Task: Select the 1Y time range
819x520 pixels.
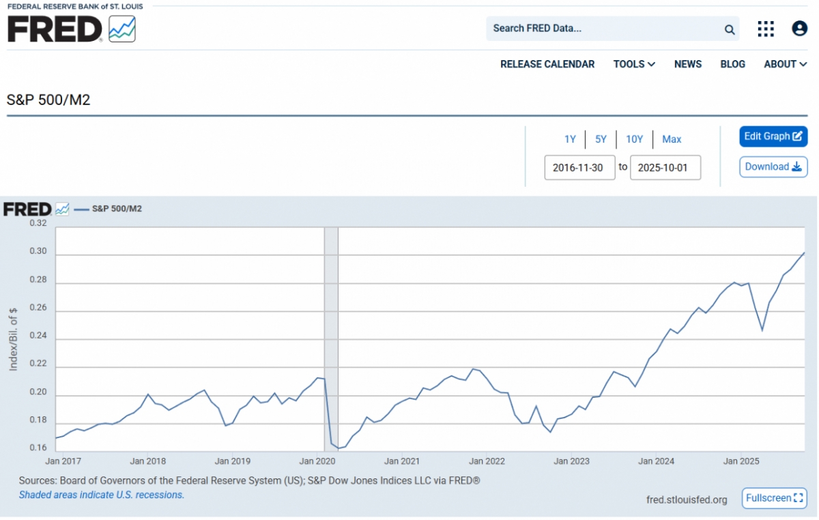Action: (570, 139)
